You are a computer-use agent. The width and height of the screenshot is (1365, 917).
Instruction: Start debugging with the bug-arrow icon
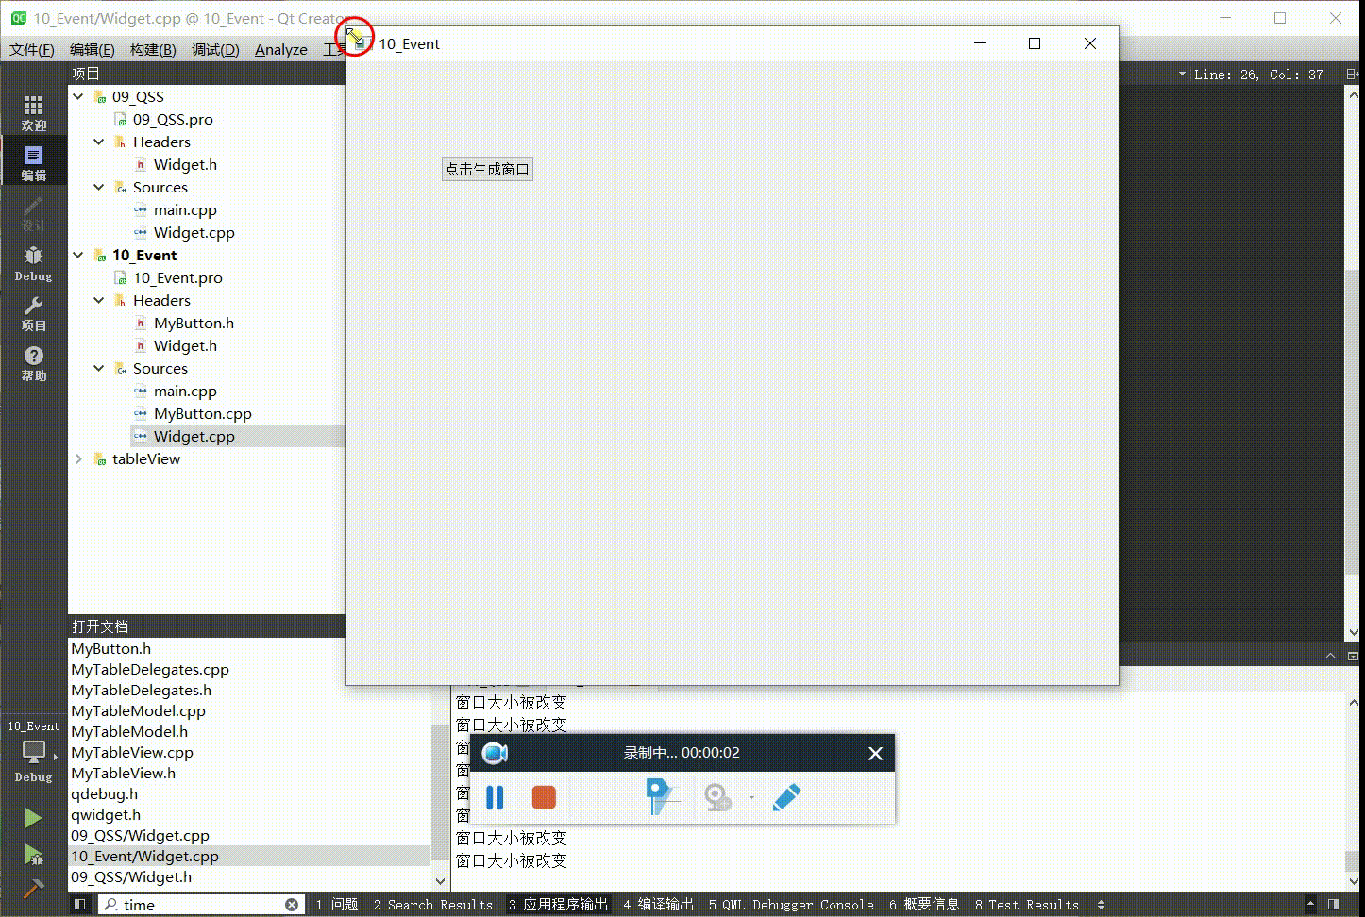point(33,854)
